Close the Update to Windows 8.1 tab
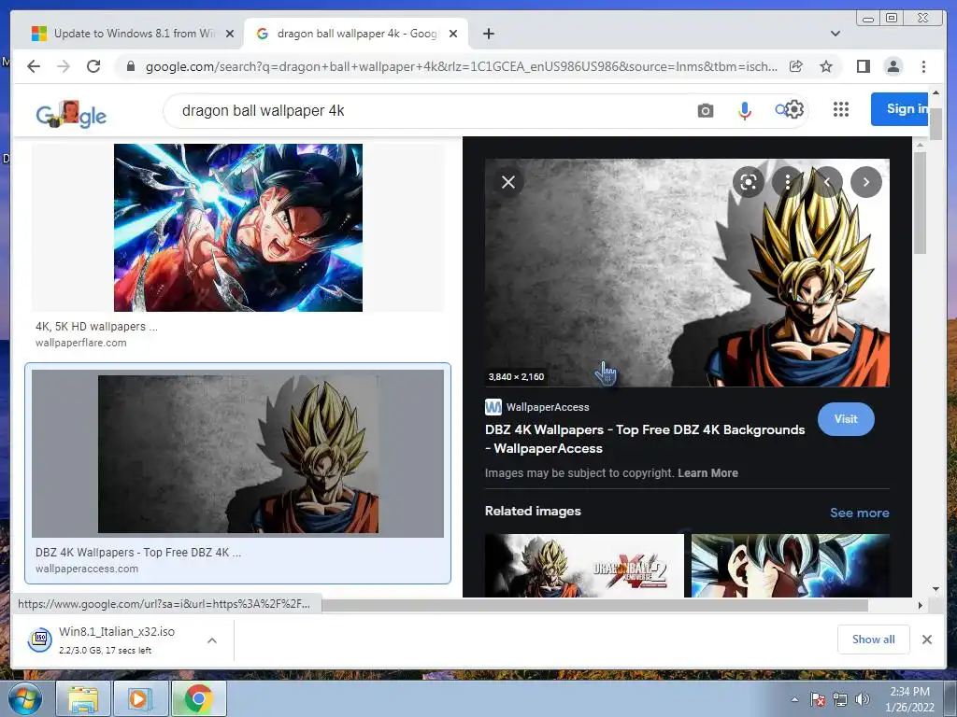 pyautogui.click(x=230, y=35)
